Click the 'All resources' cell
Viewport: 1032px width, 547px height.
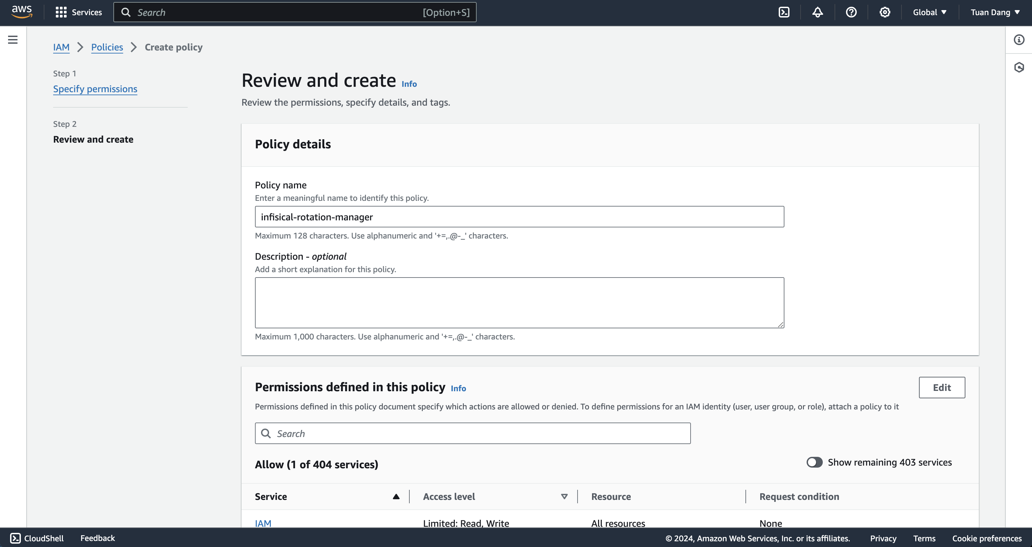618,523
